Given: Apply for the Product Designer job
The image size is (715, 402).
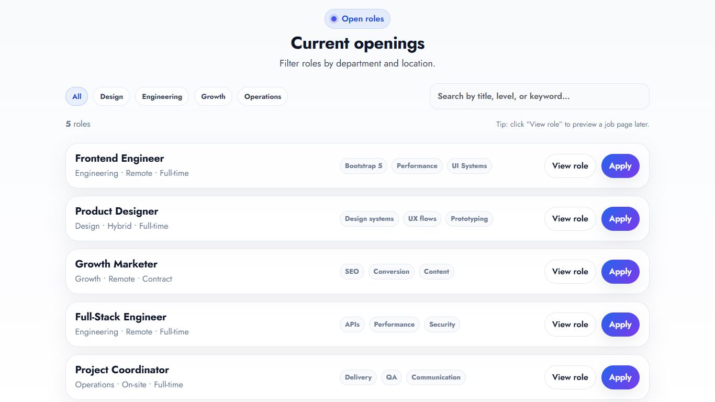Looking at the screenshot, I should tap(620, 219).
